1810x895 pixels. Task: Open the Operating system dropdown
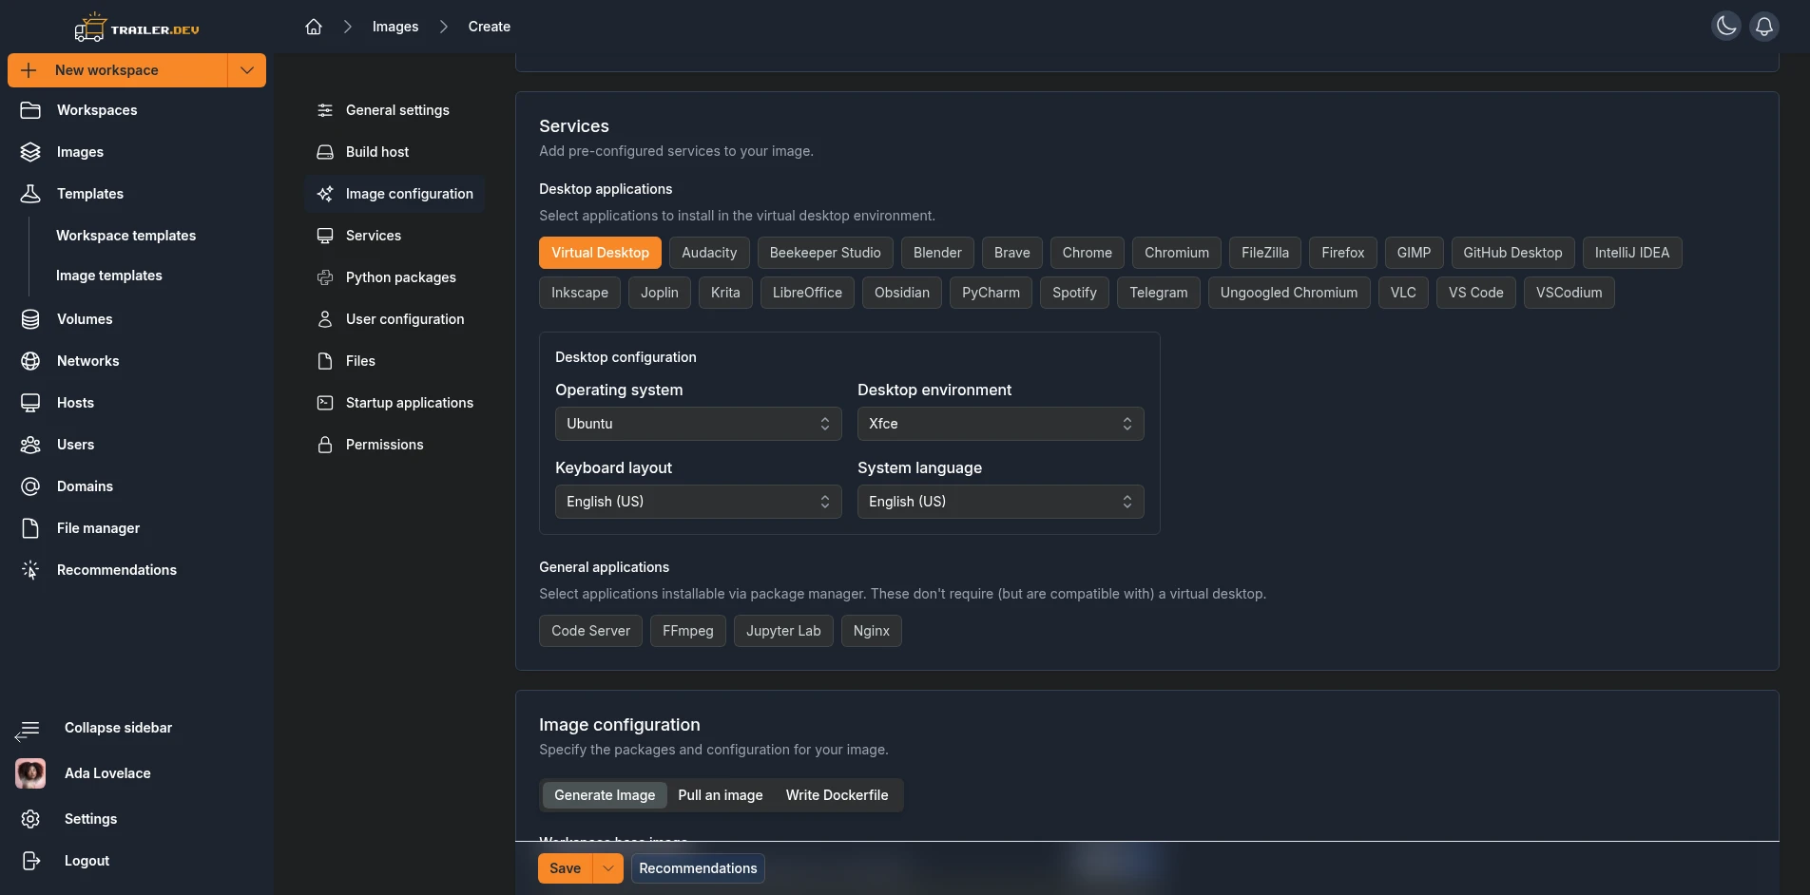click(699, 424)
